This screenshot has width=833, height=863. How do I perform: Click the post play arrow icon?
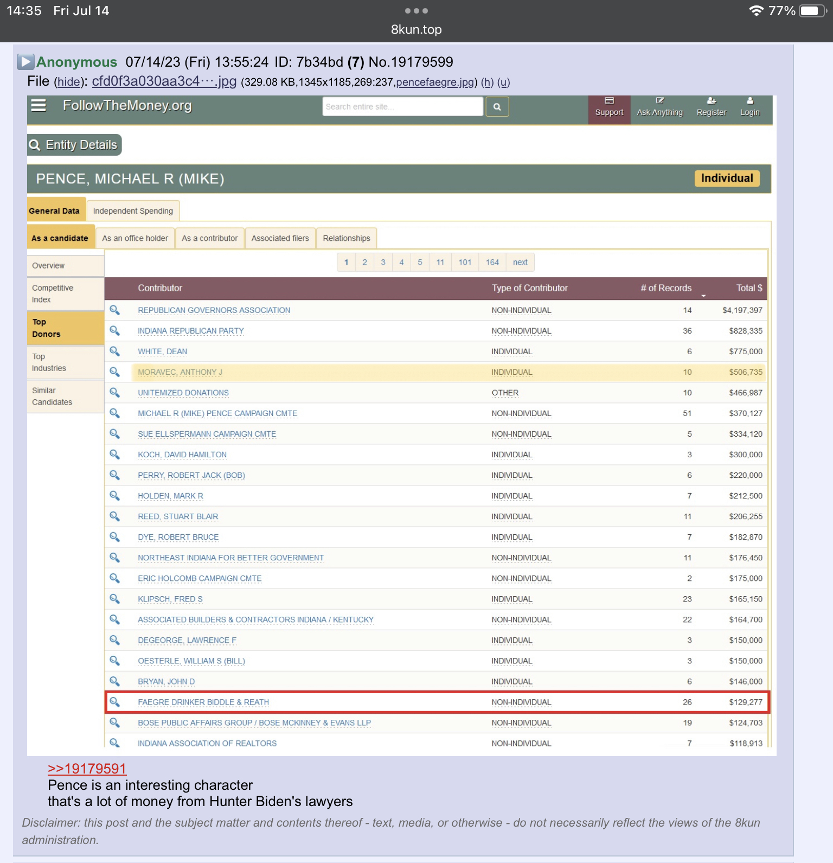pyautogui.click(x=25, y=62)
